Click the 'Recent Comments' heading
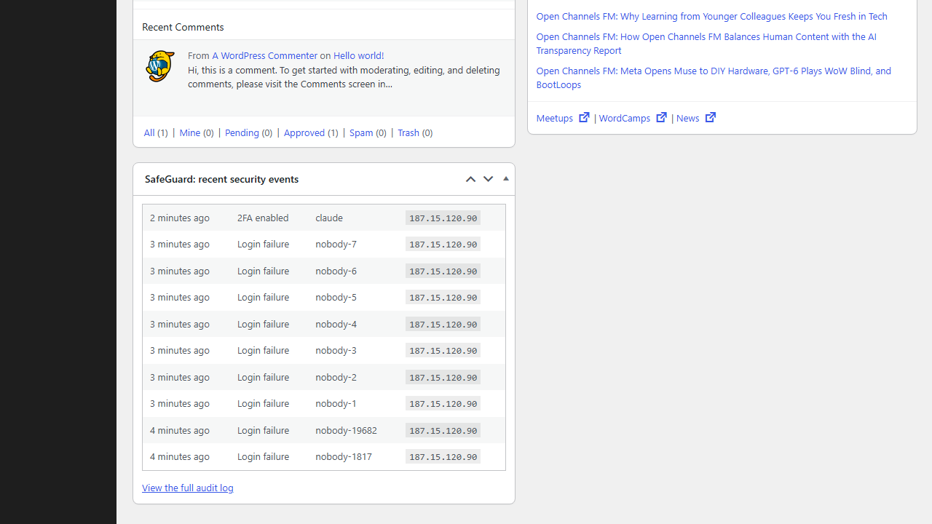Image resolution: width=932 pixels, height=524 pixels. [183, 27]
